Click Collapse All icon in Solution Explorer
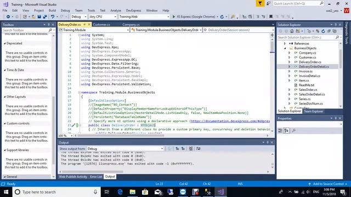Image resolution: width=351 pixels, height=197 pixels. tap(329, 31)
